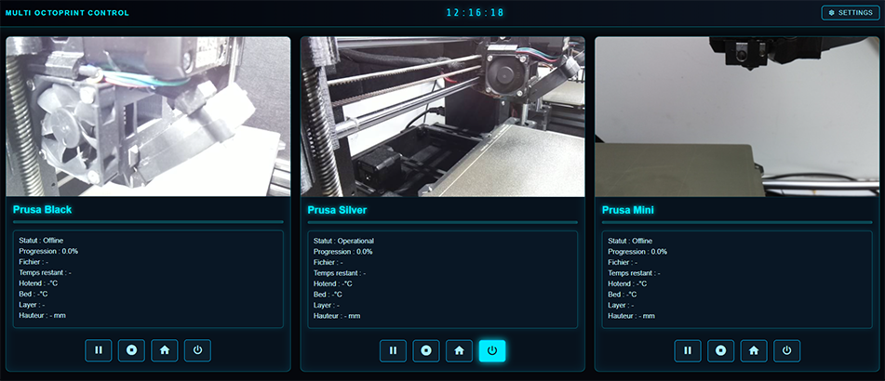Select Prusa Silver 'Hauteur : - mm' text
The image size is (885, 381).
tap(337, 316)
